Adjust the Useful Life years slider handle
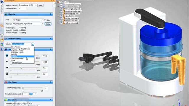Image resolution: width=189 pixels, height=106 pixels. point(23,88)
